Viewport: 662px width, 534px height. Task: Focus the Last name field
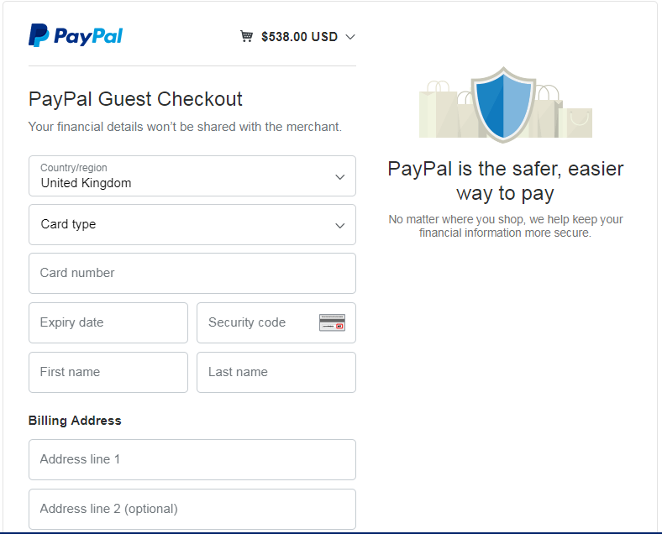(276, 373)
